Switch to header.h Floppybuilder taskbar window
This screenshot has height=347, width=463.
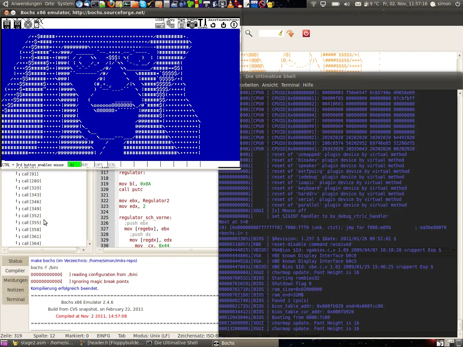click(x=111, y=343)
